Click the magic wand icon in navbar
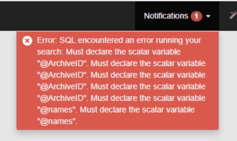The width and height of the screenshot is (237, 141). tap(233, 16)
